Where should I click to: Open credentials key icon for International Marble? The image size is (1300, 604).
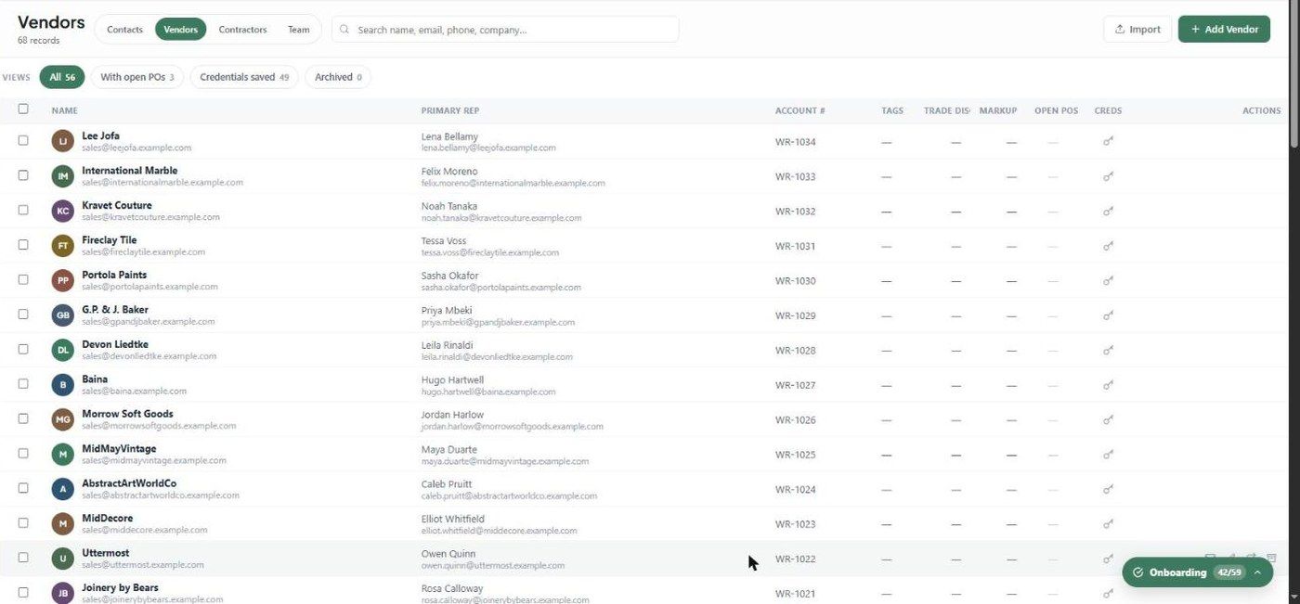pos(1108,176)
